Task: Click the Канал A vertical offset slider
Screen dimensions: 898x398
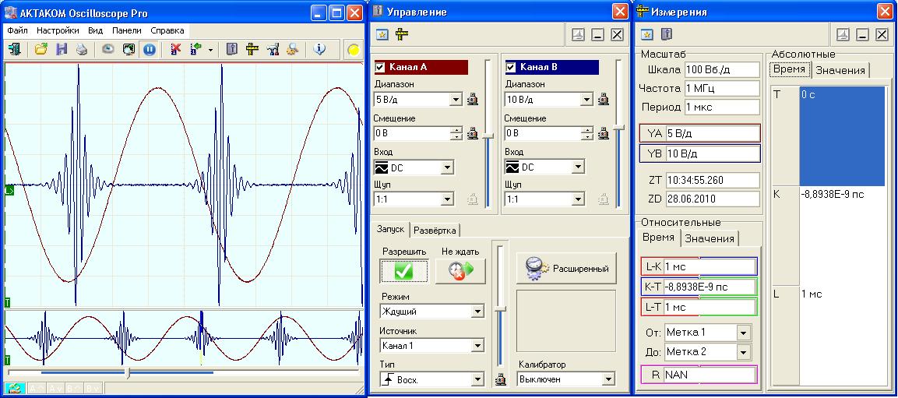Action: pos(488,136)
